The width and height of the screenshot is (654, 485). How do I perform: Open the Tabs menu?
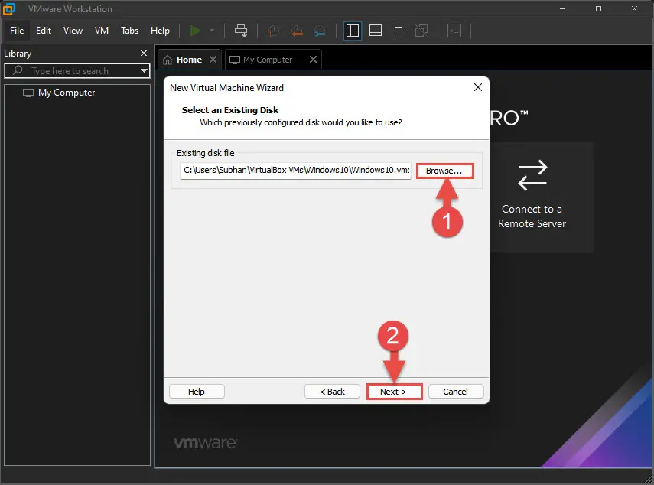click(x=130, y=31)
